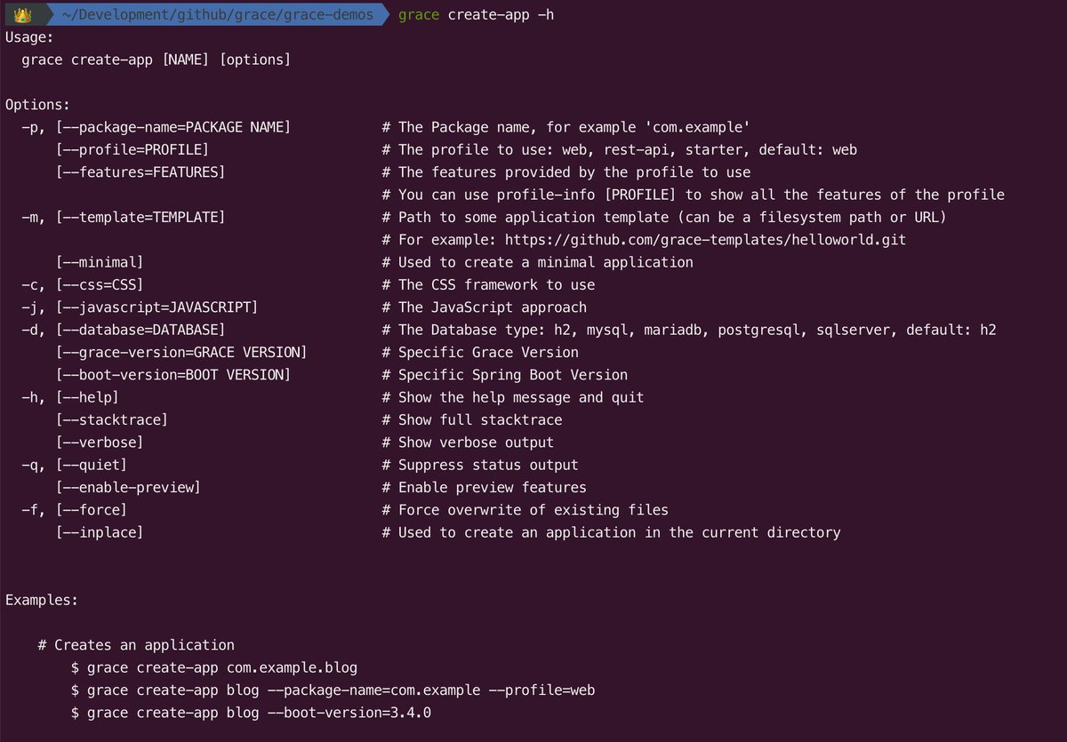The height and width of the screenshot is (742, 1067).
Task: Click the comment 'Specific Grace Version'
Action: coord(480,352)
